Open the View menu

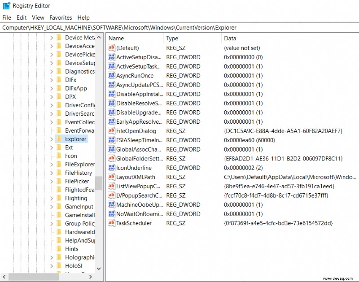38,17
